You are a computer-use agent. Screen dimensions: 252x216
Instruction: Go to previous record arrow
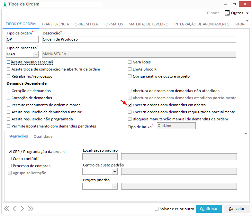[14, 209]
